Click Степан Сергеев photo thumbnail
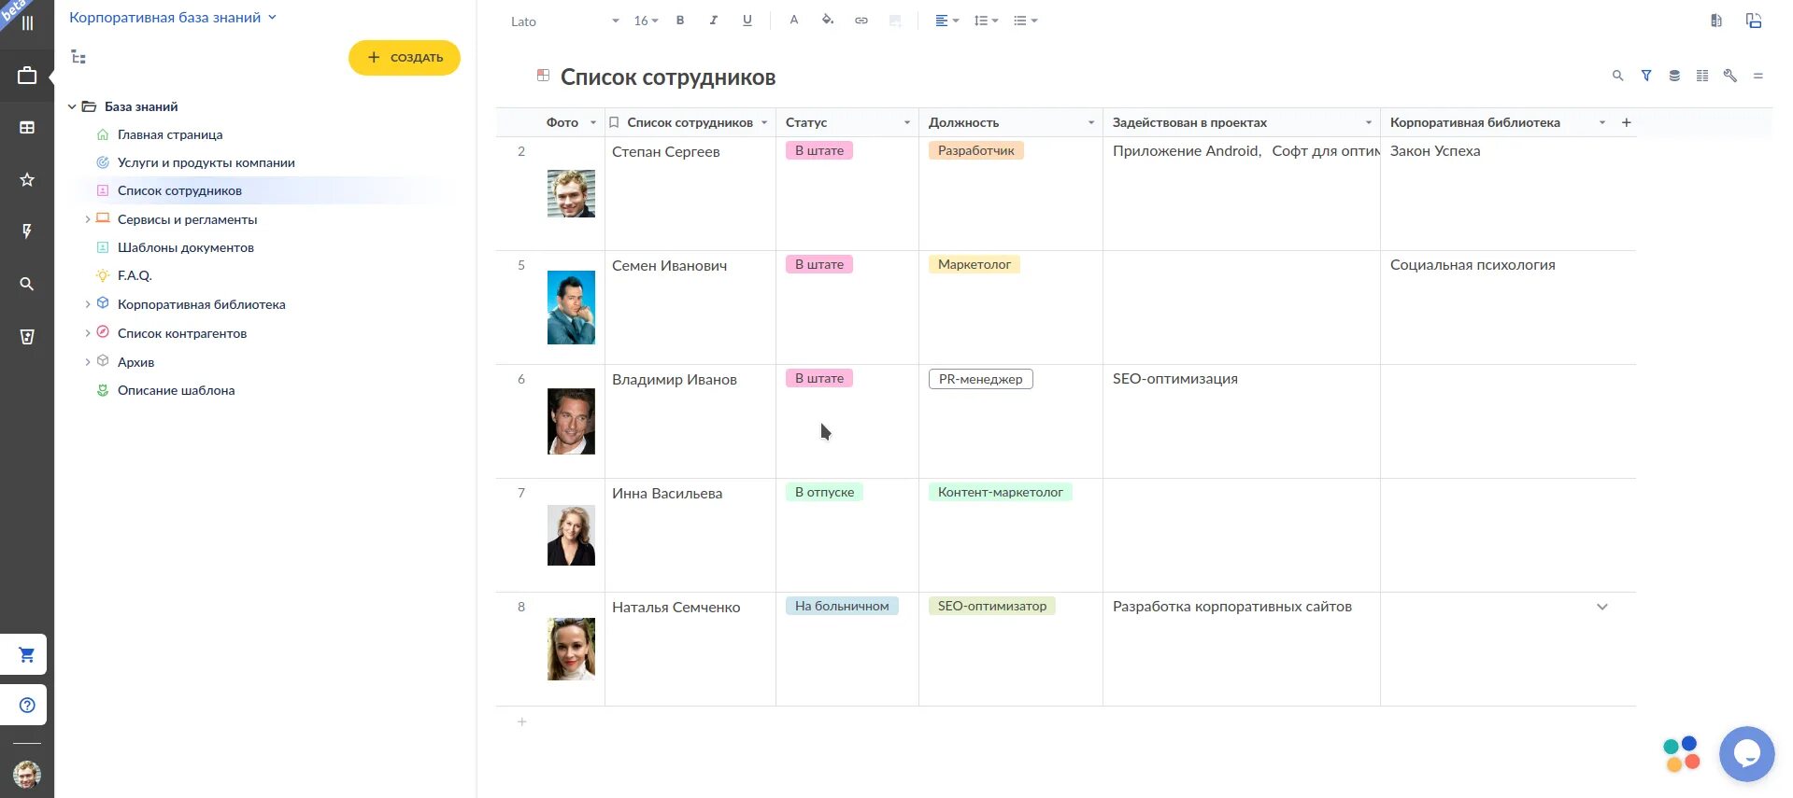This screenshot has width=1793, height=798. pyautogui.click(x=571, y=193)
